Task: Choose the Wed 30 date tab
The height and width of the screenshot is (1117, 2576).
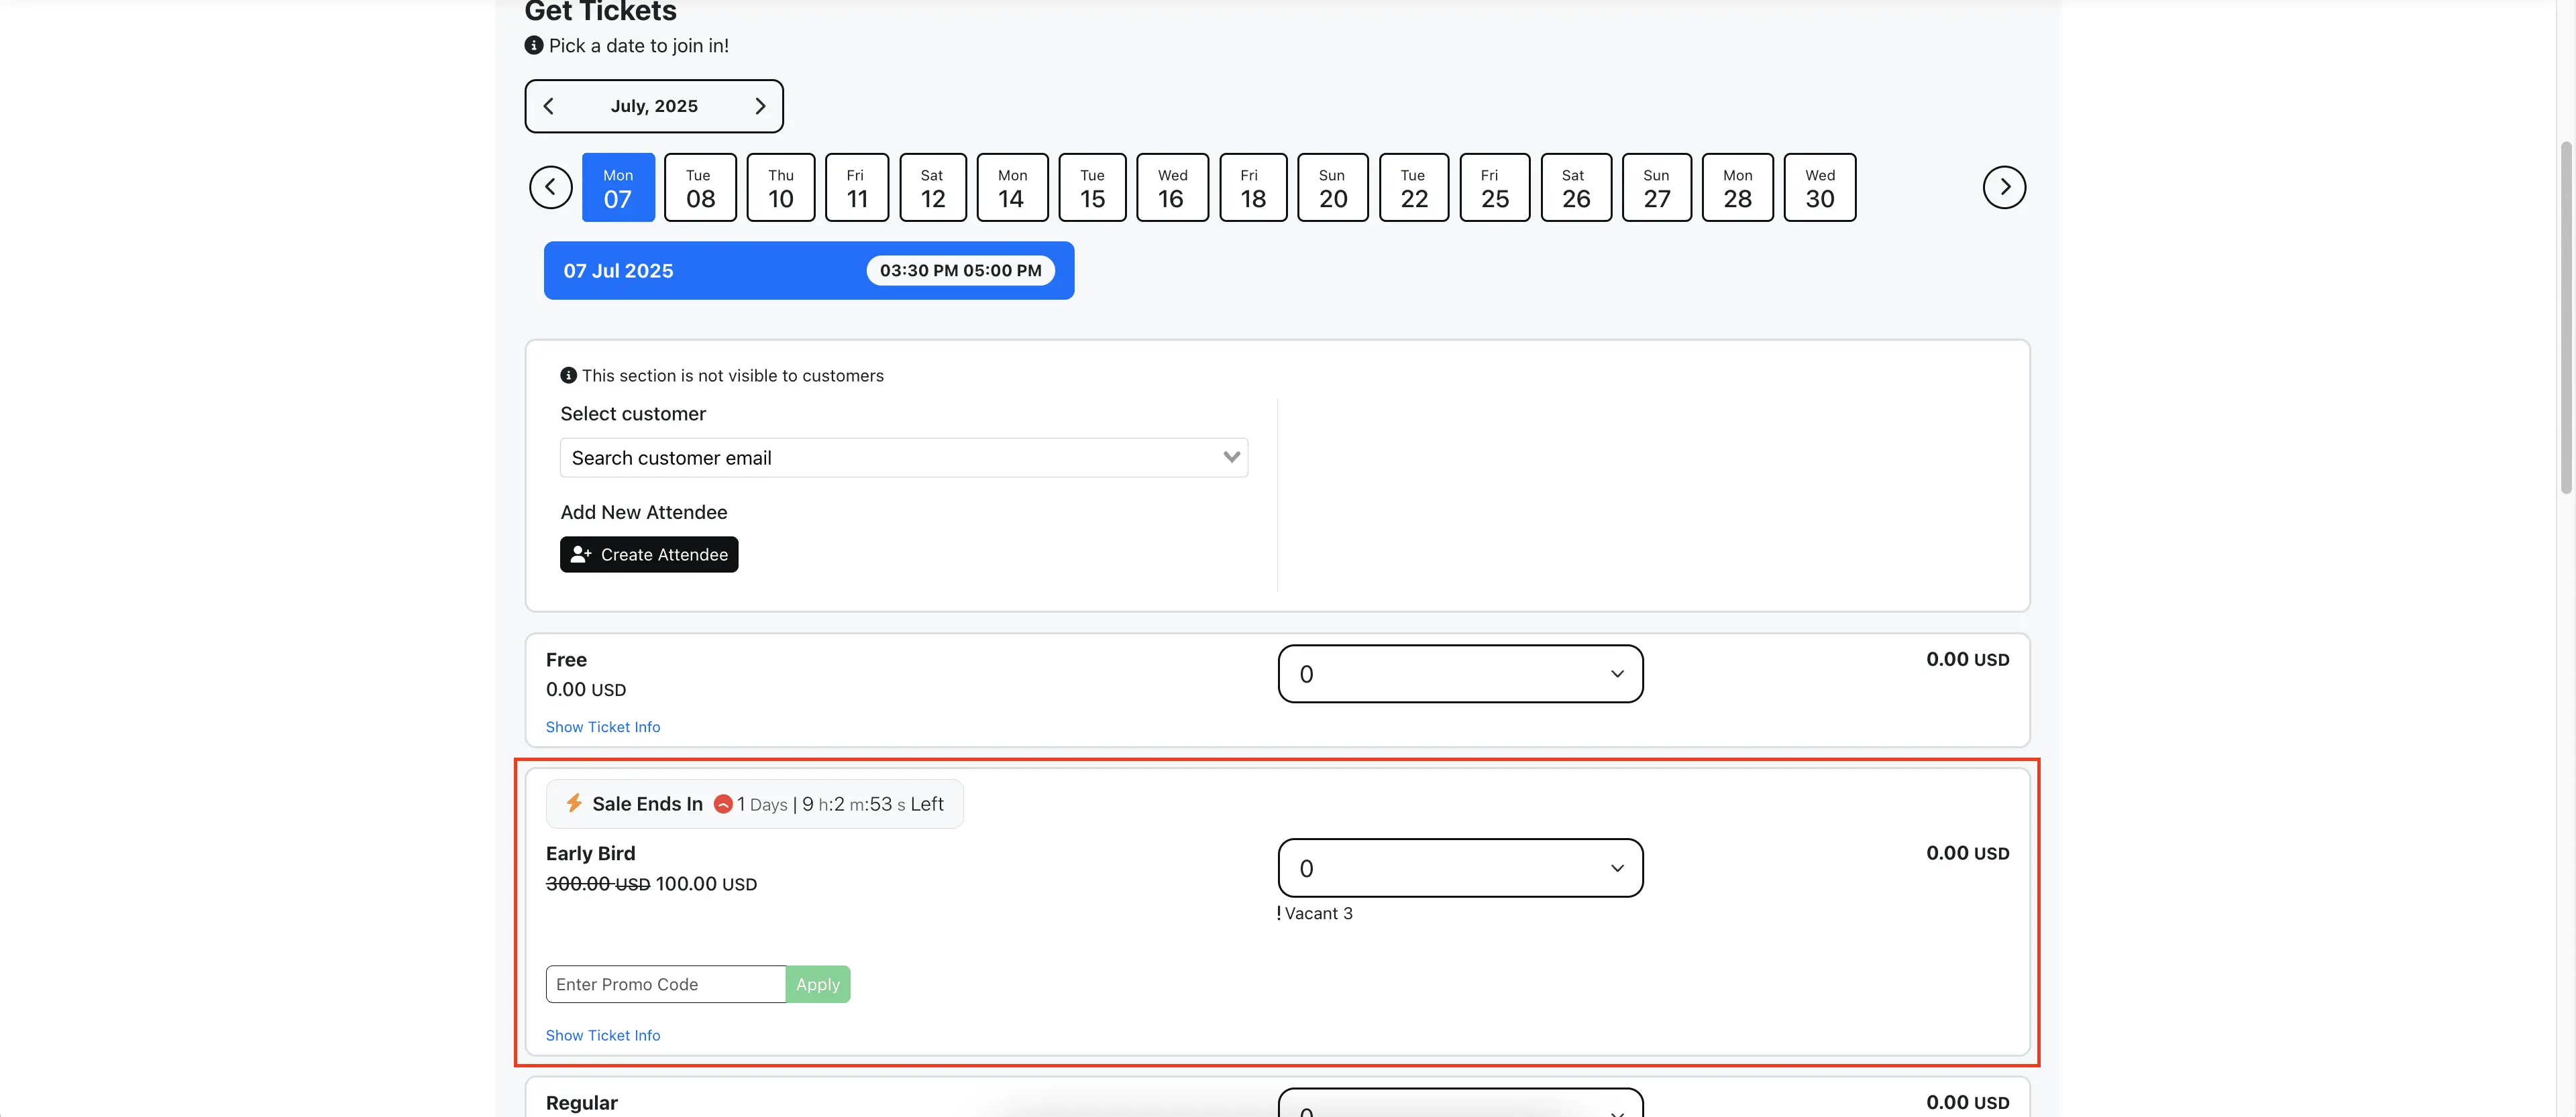Action: pyautogui.click(x=1819, y=188)
